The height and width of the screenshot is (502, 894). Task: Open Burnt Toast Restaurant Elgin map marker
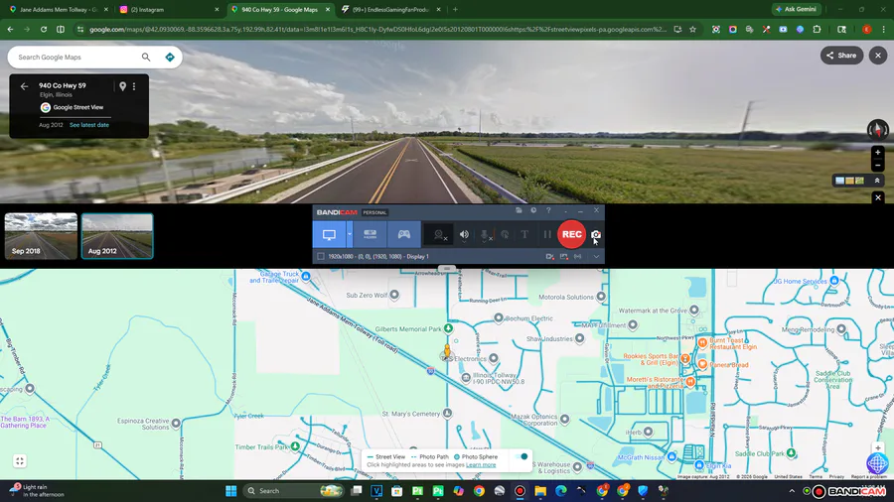coord(702,342)
